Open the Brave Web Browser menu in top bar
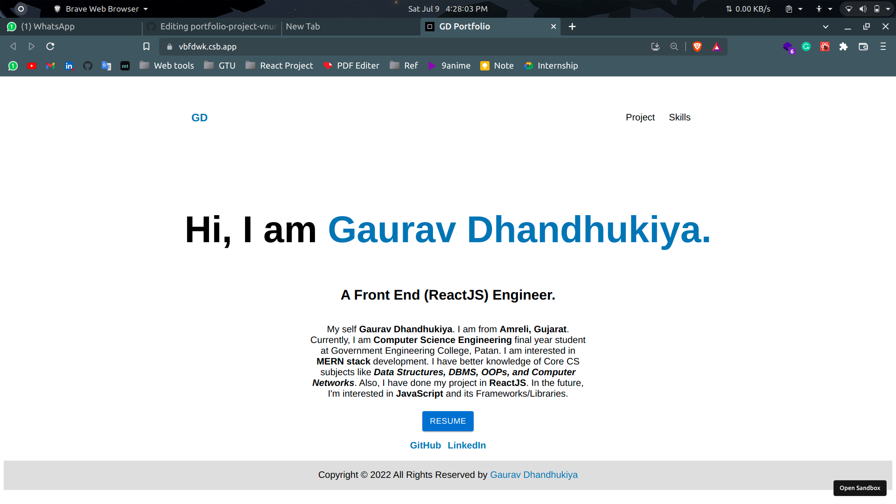 (100, 8)
